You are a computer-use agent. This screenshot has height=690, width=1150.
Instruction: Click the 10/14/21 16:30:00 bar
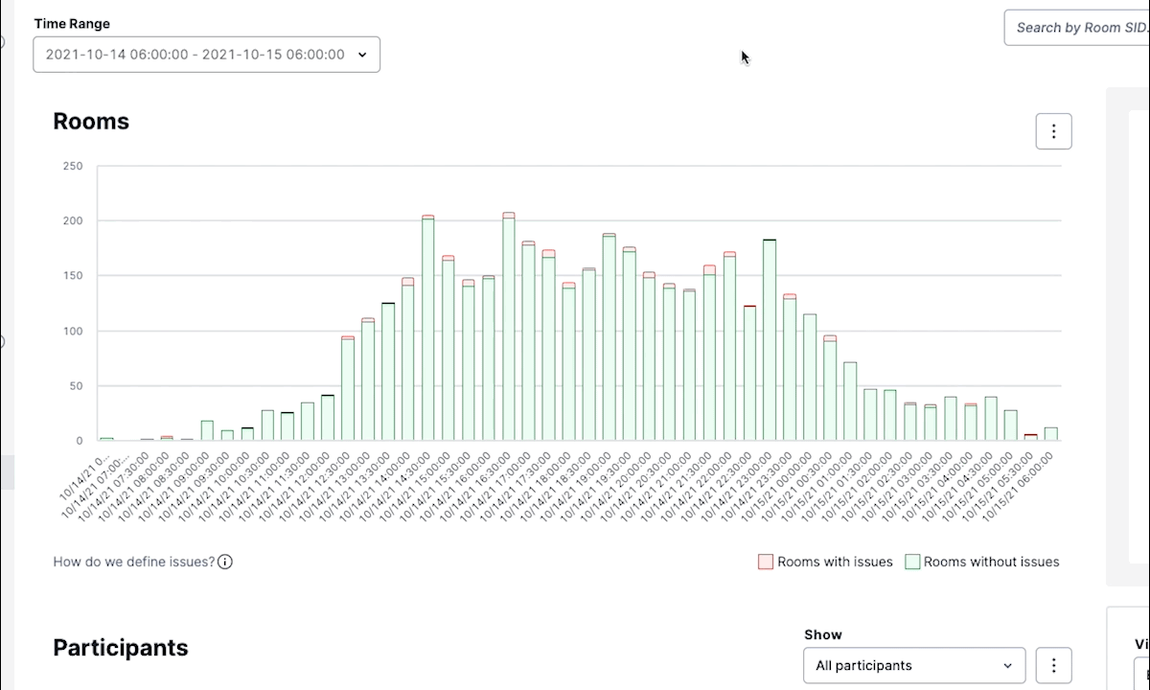(509, 327)
